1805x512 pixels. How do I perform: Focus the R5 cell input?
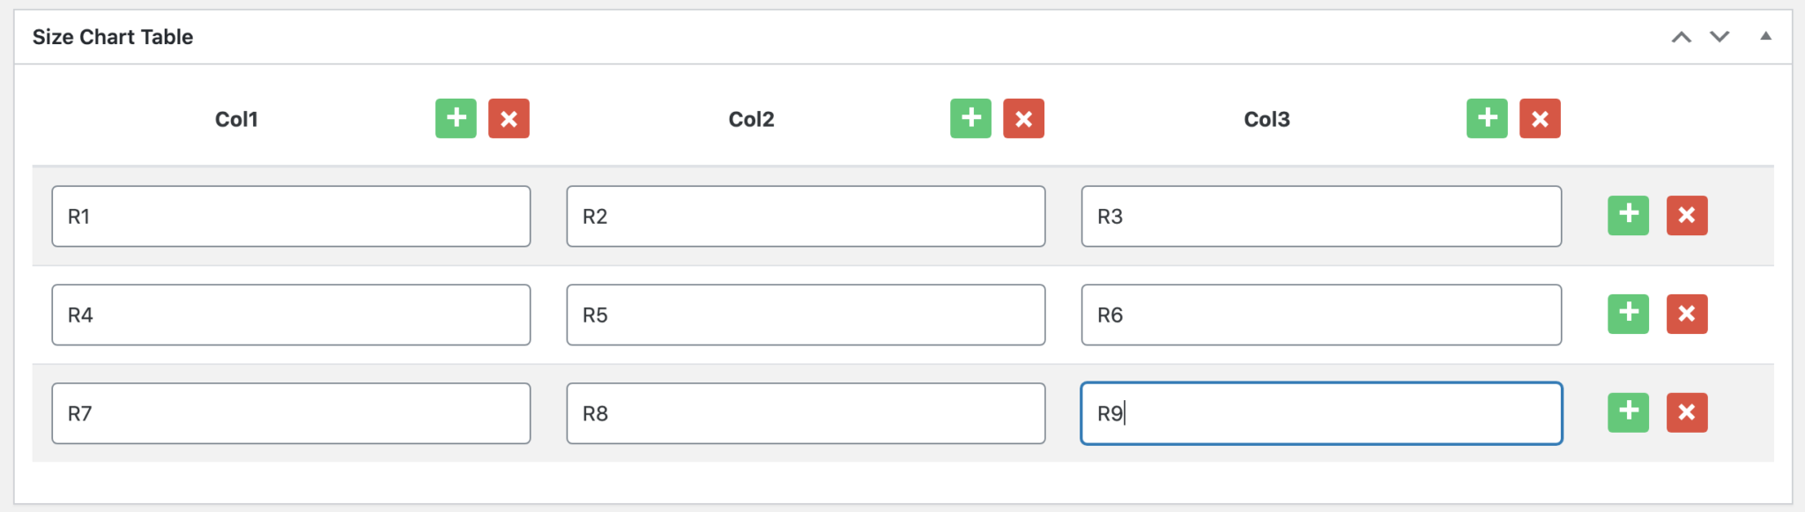[805, 314]
